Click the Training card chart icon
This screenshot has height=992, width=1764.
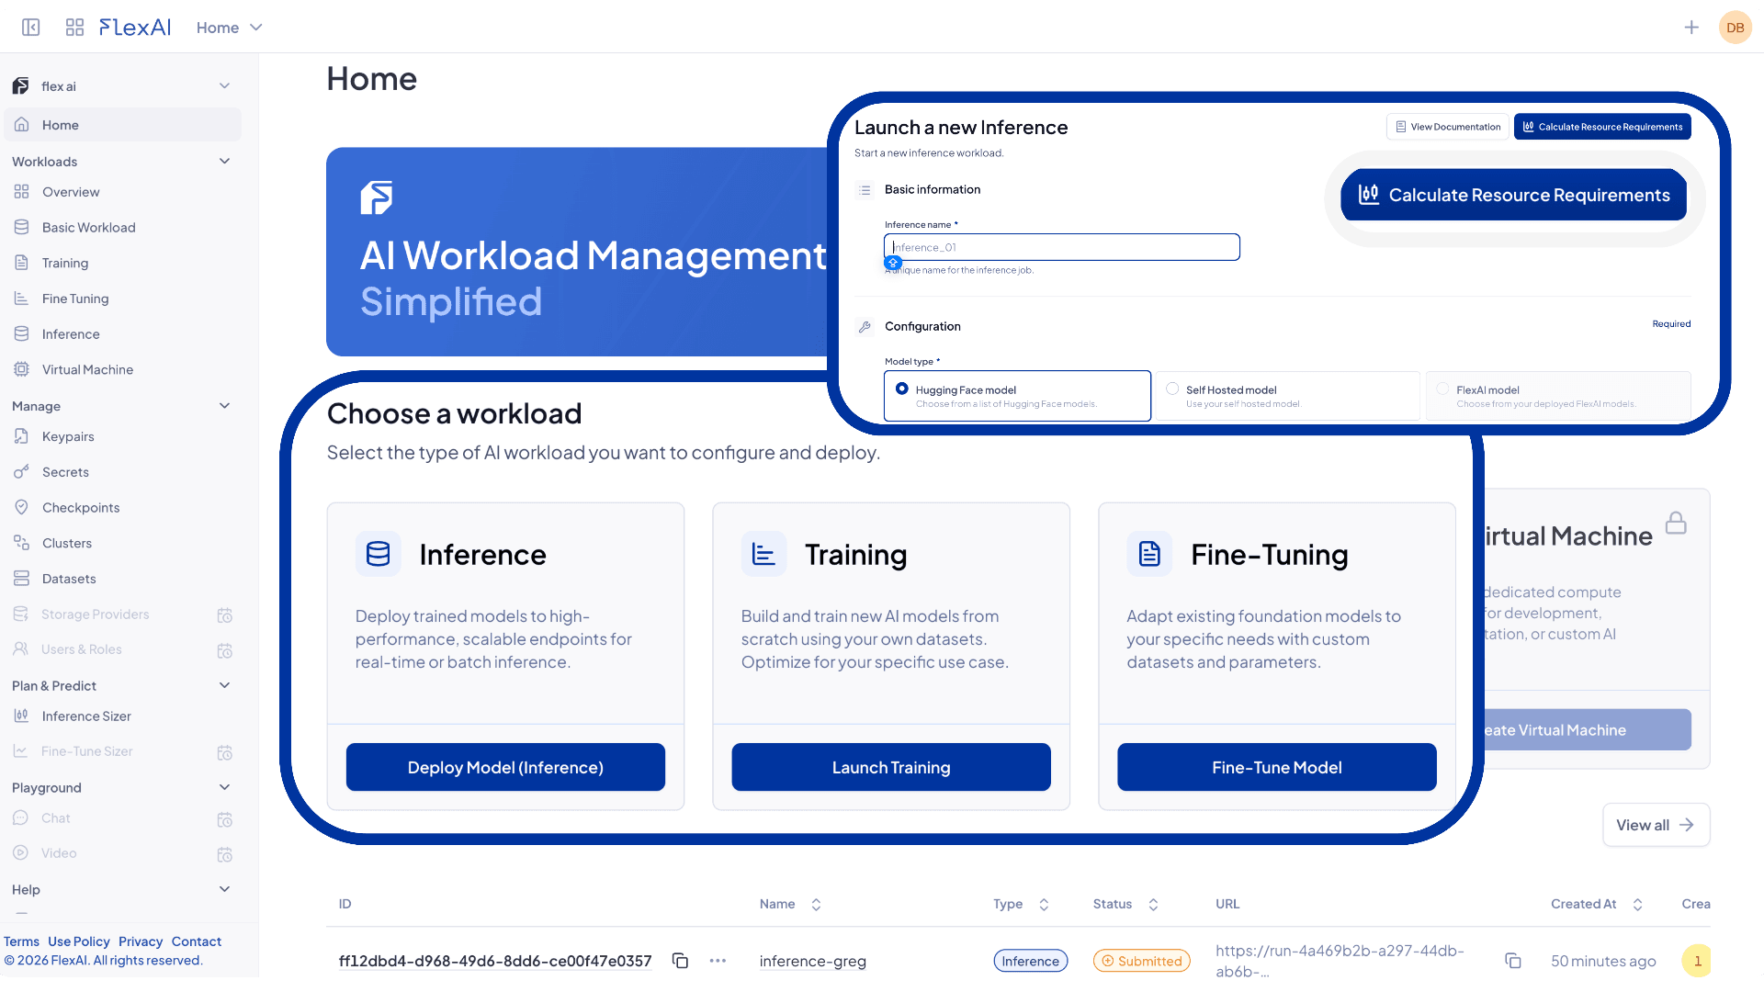764,554
